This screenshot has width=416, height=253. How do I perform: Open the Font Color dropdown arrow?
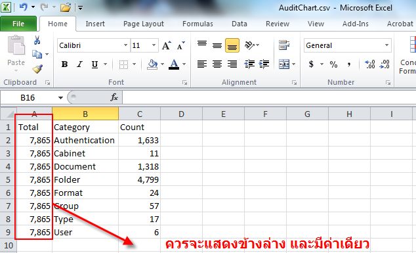(184, 64)
